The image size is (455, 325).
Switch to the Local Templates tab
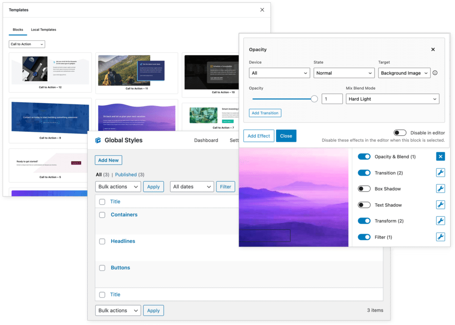pos(43,30)
